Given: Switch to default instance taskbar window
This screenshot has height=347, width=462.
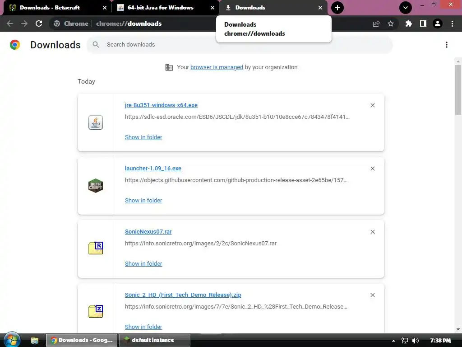Looking at the screenshot, I should (154, 340).
